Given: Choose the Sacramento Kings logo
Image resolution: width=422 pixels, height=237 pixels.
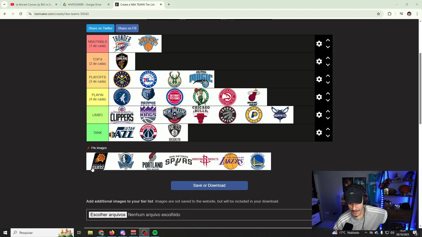Looking at the screenshot, I should click(148, 115).
